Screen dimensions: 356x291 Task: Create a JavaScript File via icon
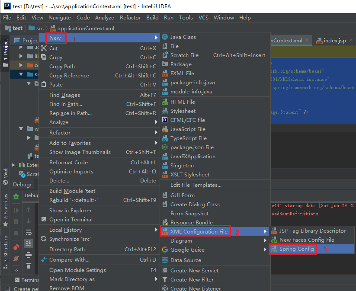(165, 129)
